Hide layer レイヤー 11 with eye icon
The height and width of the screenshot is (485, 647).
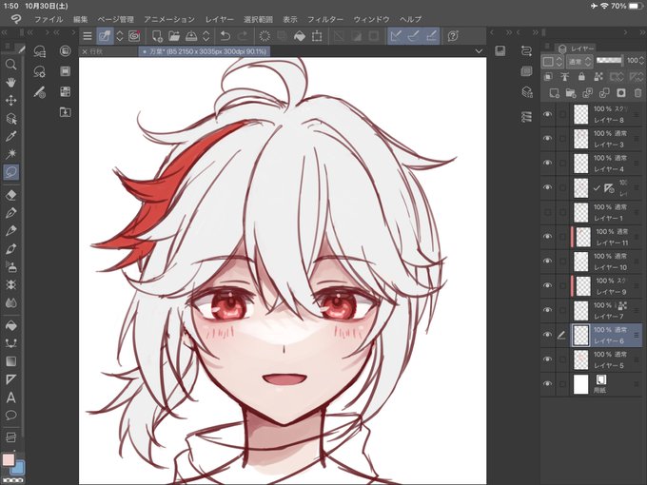click(547, 236)
